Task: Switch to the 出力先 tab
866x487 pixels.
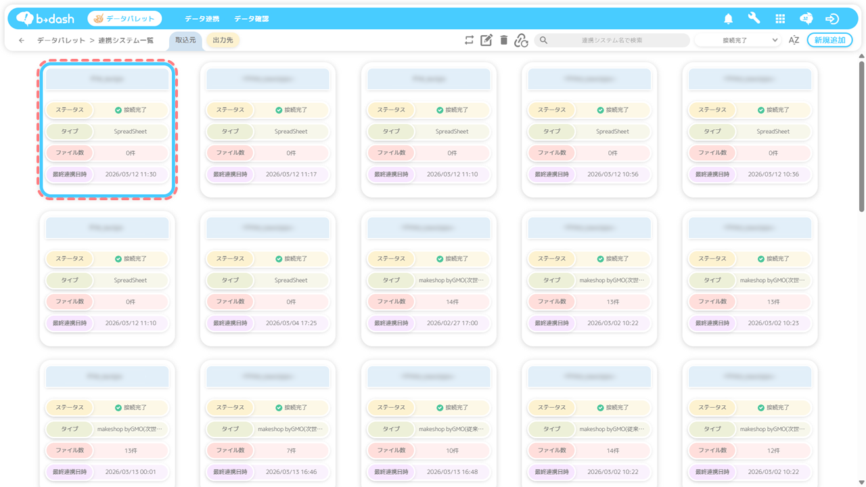Action: click(223, 41)
